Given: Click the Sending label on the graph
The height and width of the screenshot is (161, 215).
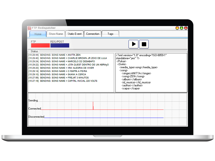Looking at the screenshot, I should click(33, 100).
